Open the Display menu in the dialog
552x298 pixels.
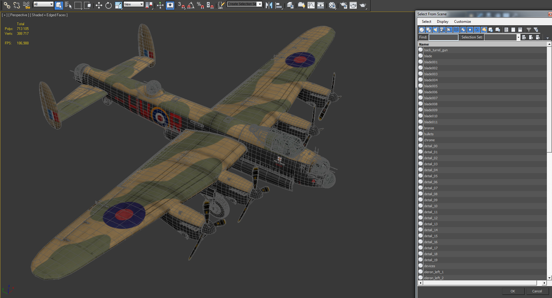pos(443,22)
